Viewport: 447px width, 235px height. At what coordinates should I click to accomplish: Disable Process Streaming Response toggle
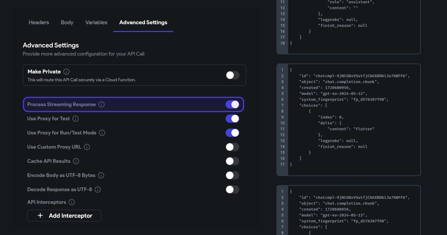point(232,104)
